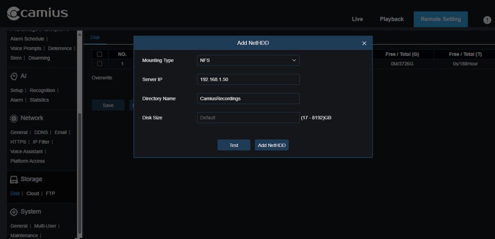This screenshot has height=239, width=495.
Task: Click the Directory Name input field
Action: coord(248,98)
